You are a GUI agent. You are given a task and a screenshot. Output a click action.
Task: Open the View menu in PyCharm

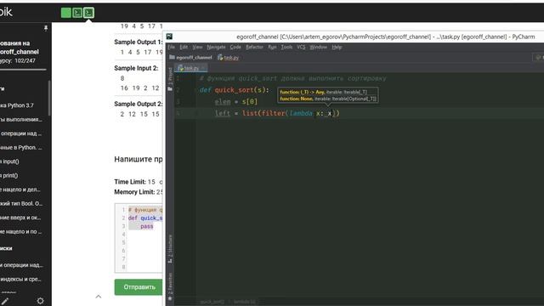coord(197,47)
